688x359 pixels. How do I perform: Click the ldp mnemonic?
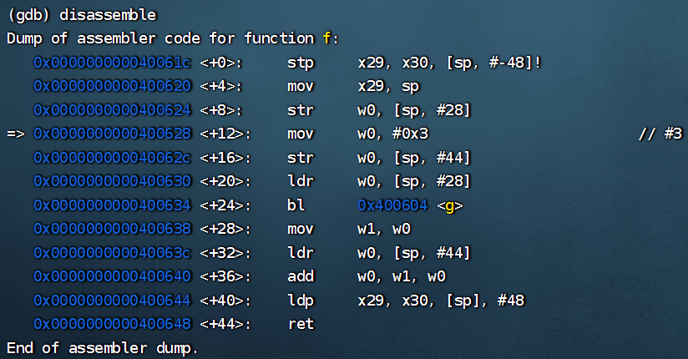click(301, 301)
